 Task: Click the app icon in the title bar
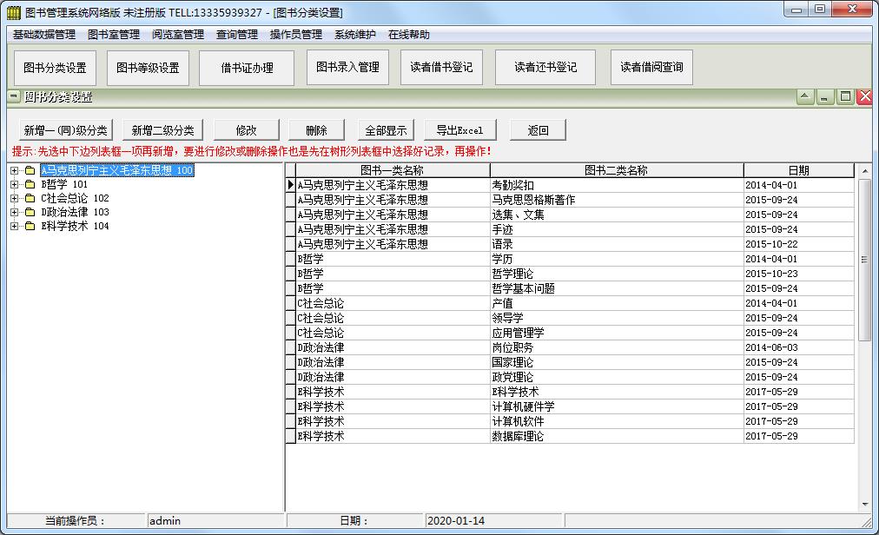(13, 12)
